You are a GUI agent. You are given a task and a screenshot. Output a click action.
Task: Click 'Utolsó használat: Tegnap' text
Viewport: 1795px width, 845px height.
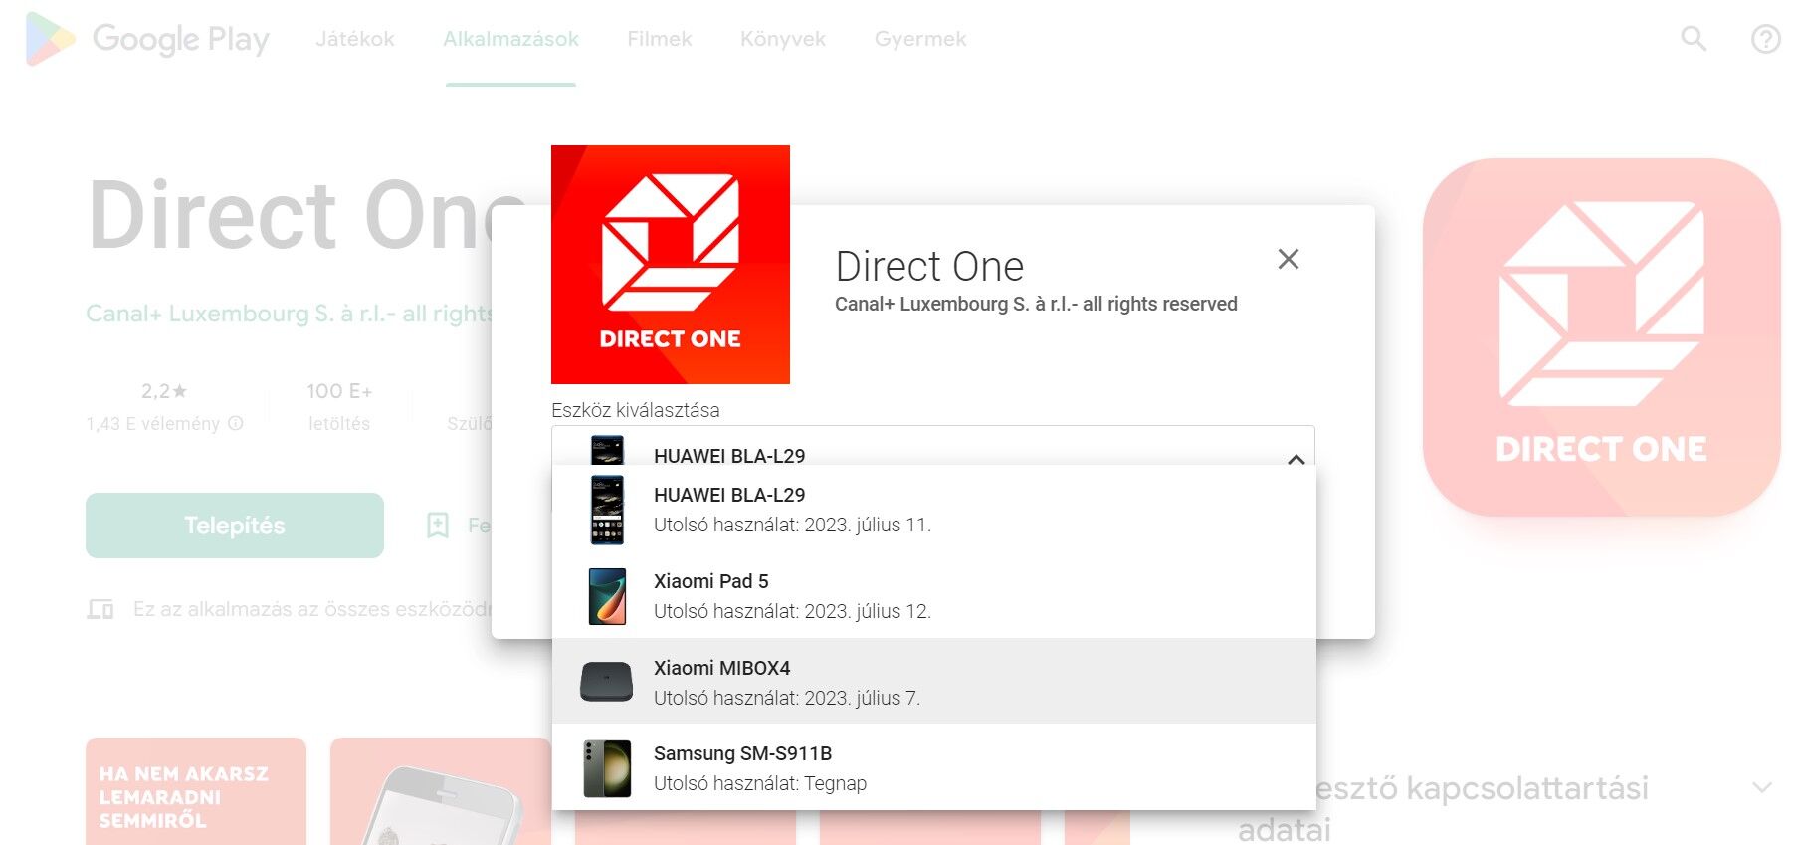760,783
